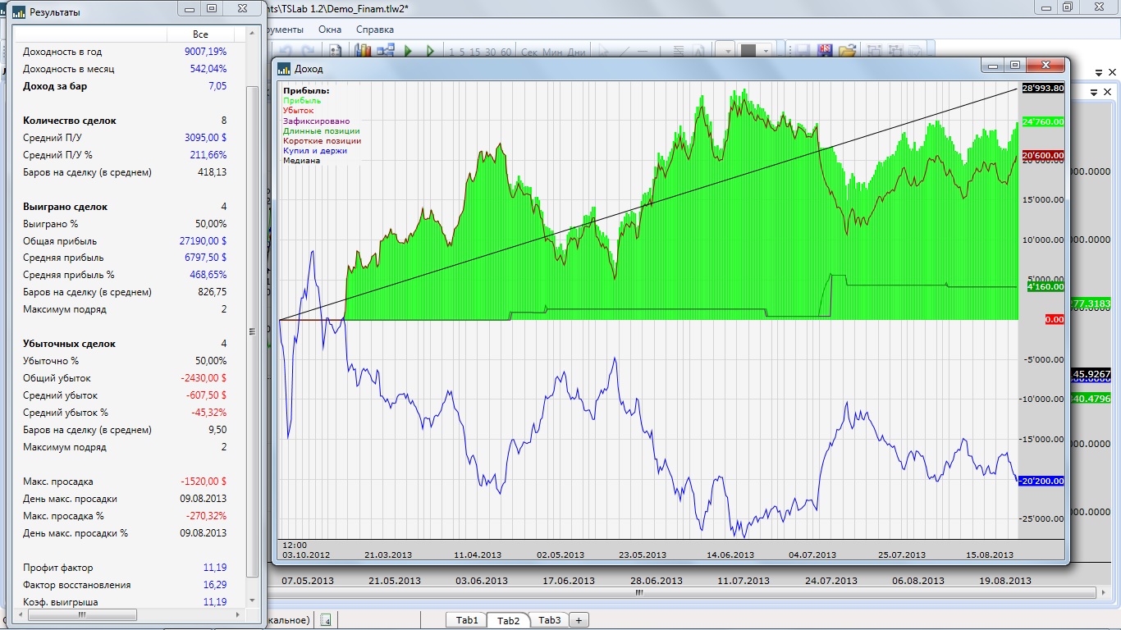
Task: Click the Все column header in Результаты
Action: coord(200,34)
